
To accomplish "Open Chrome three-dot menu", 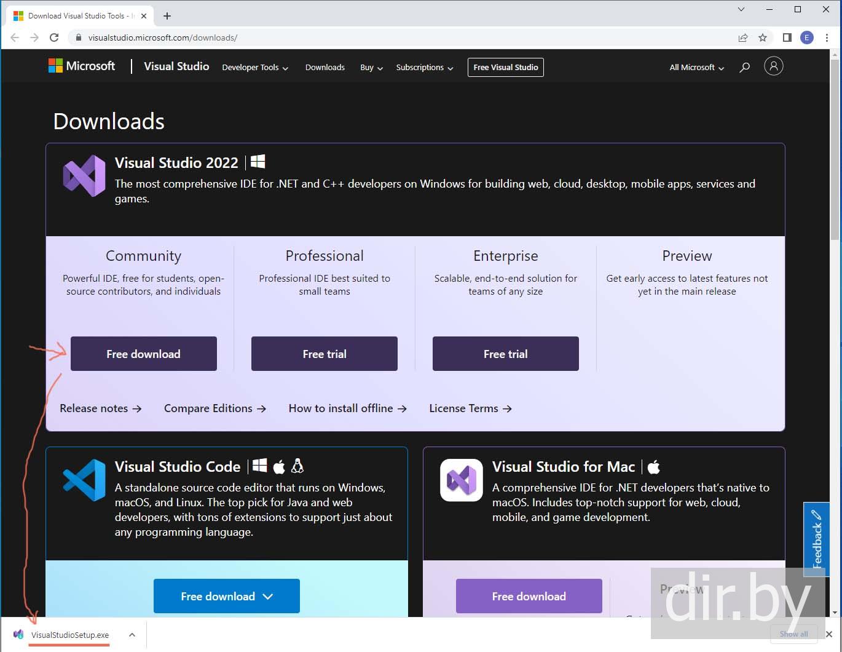I will point(827,38).
